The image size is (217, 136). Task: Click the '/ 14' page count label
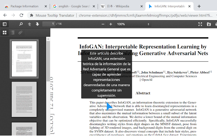(59, 24)
